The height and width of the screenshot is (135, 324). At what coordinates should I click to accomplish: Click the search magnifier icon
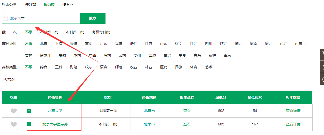[x=6, y=19]
